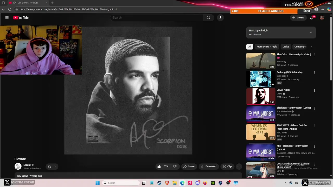Start voice search with the microphone icon
The height and width of the screenshot is (187, 333).
click(x=220, y=18)
